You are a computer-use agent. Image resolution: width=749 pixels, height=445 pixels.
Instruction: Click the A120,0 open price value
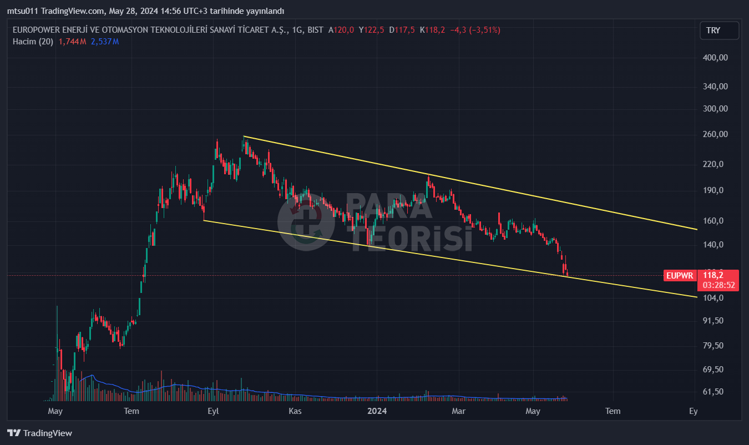(x=341, y=31)
